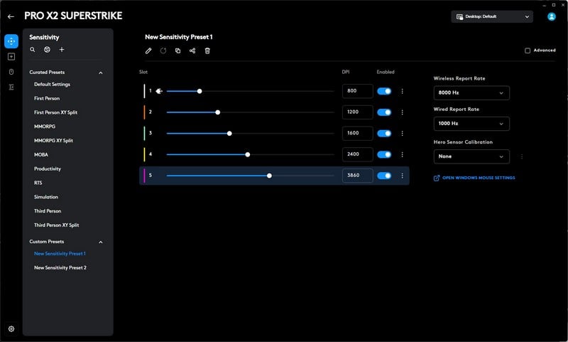The image size is (568, 342).
Task: Open Wireless Report Rate 8000 Hz dropdown
Action: [x=471, y=93]
